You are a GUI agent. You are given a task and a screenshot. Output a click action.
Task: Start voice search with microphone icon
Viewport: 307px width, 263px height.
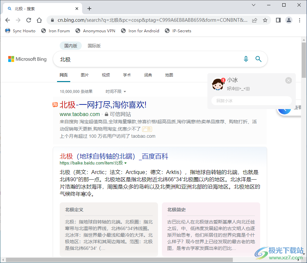pos(246,59)
